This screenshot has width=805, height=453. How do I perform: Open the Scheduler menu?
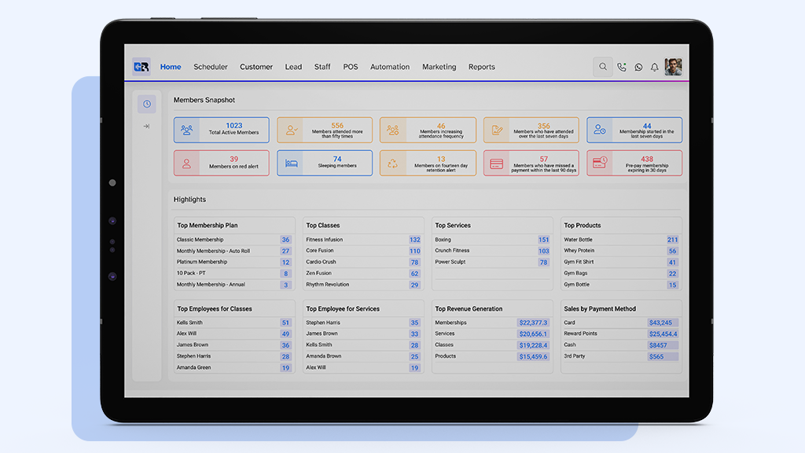(211, 67)
